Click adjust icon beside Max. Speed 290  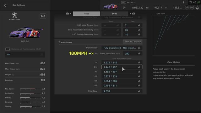point(139,53)
